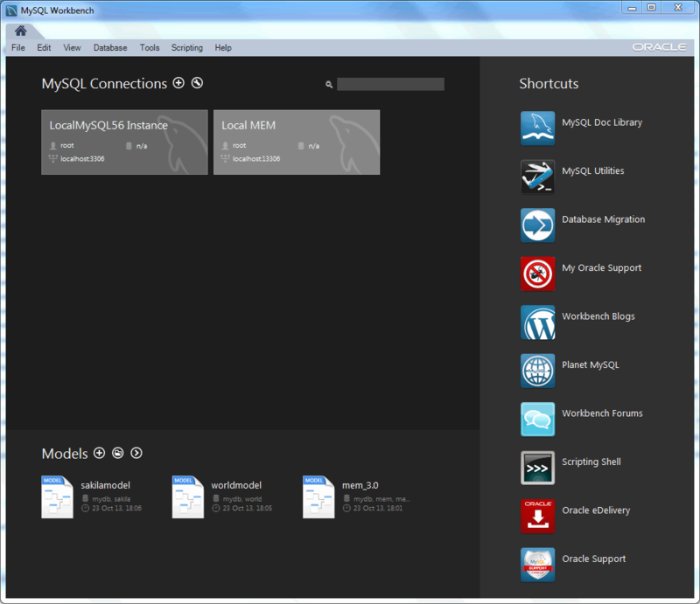Select the sakilamodel name text
Image resolution: width=700 pixels, height=604 pixels.
point(105,485)
